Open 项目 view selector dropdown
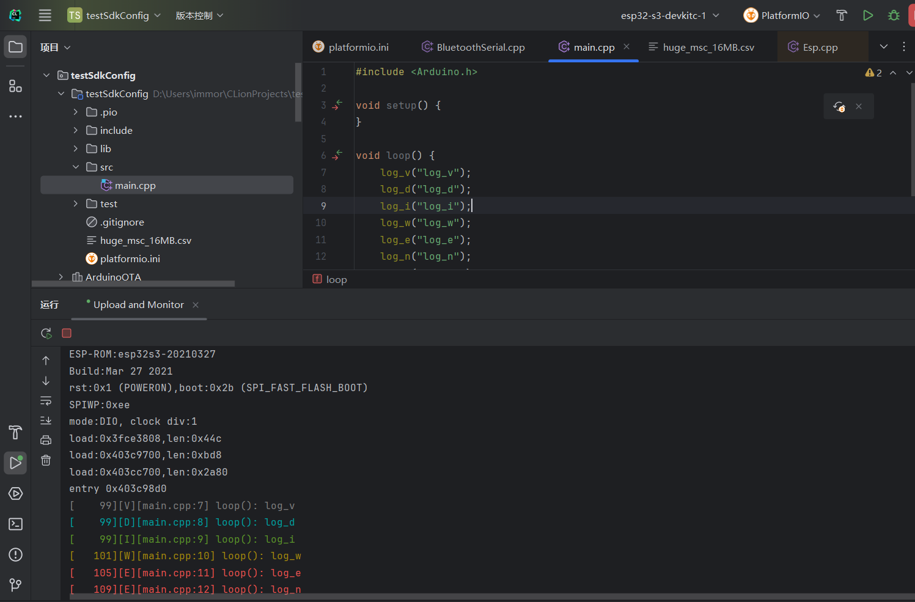Image resolution: width=915 pixels, height=602 pixels. tap(56, 47)
